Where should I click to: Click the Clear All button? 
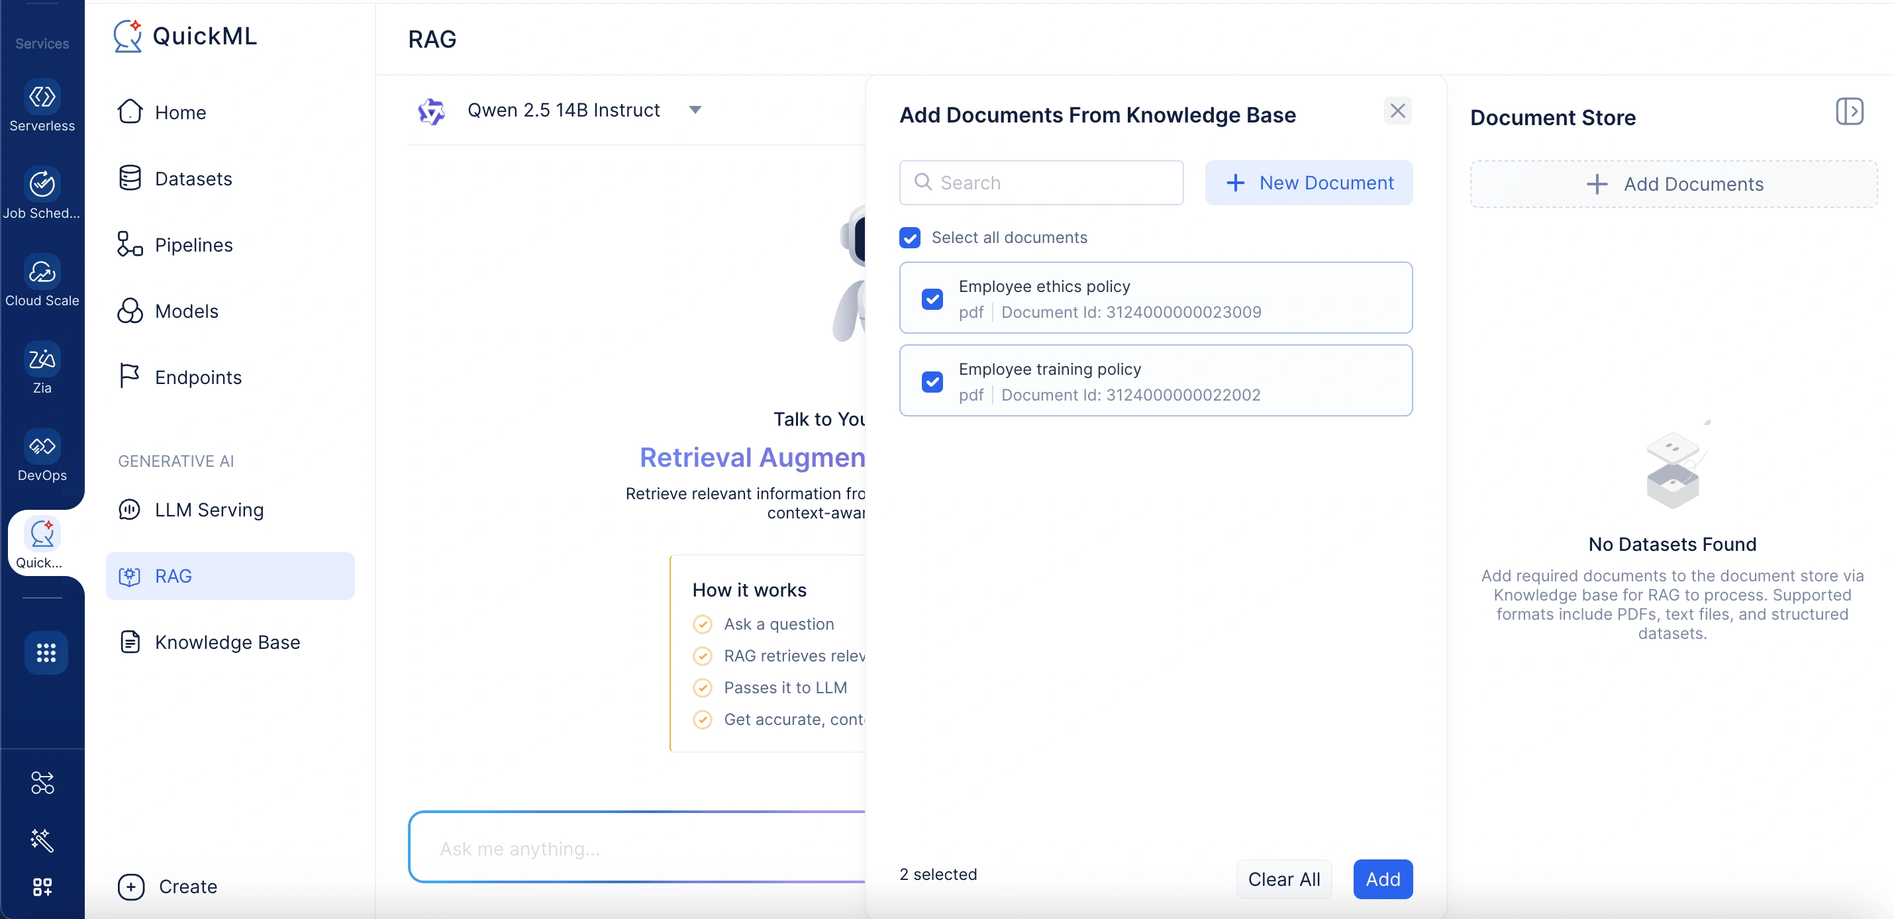(x=1283, y=879)
